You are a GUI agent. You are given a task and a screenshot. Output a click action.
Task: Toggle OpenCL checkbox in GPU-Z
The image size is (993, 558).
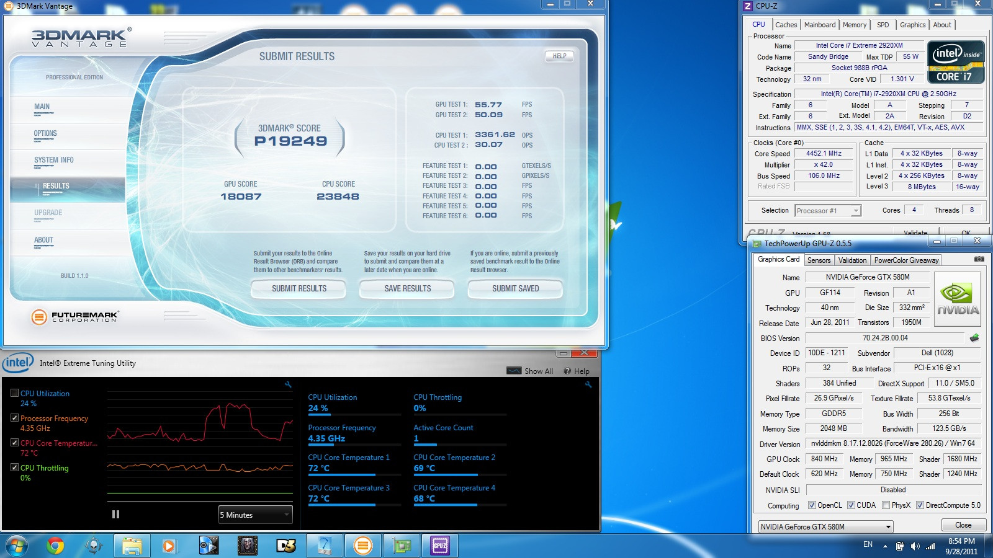pos(812,505)
